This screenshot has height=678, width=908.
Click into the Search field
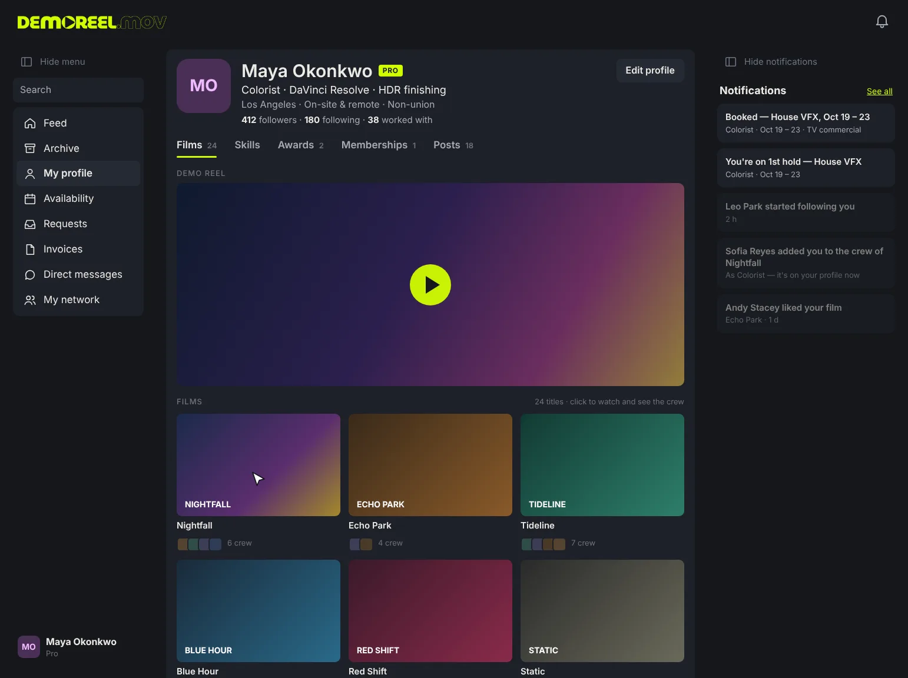tap(78, 90)
